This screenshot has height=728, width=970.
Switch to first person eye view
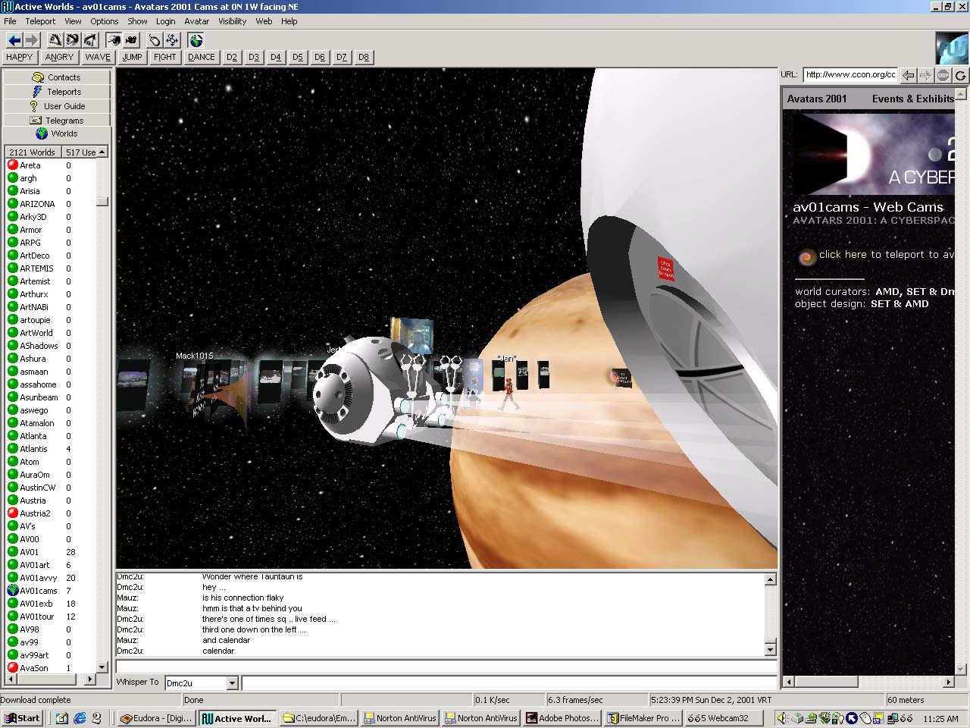[x=114, y=40]
